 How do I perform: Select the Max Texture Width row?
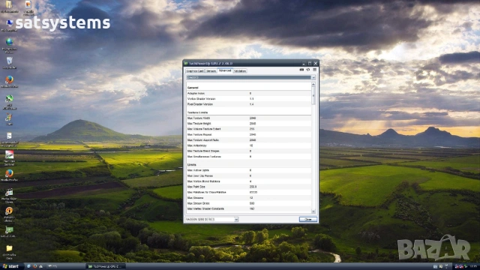point(248,118)
